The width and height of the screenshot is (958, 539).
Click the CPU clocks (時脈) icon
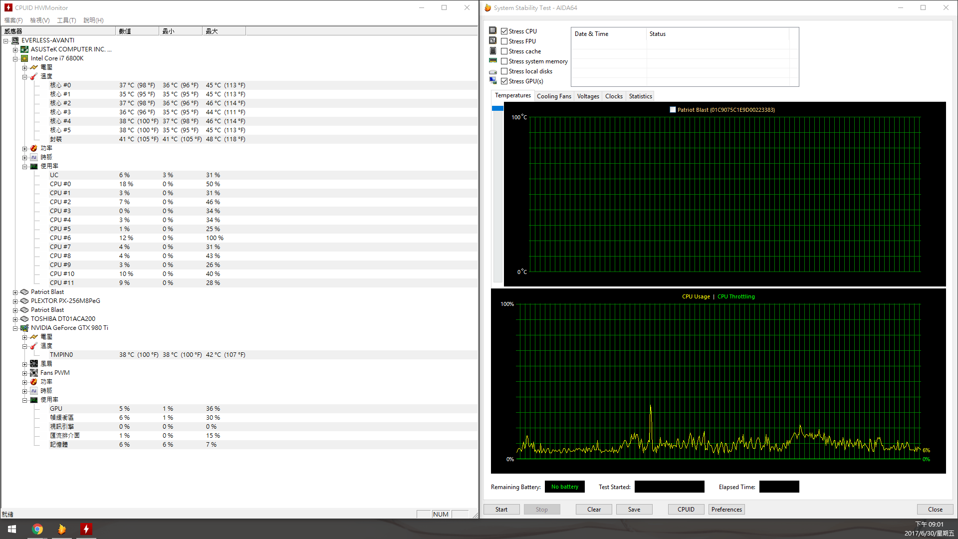tap(34, 157)
